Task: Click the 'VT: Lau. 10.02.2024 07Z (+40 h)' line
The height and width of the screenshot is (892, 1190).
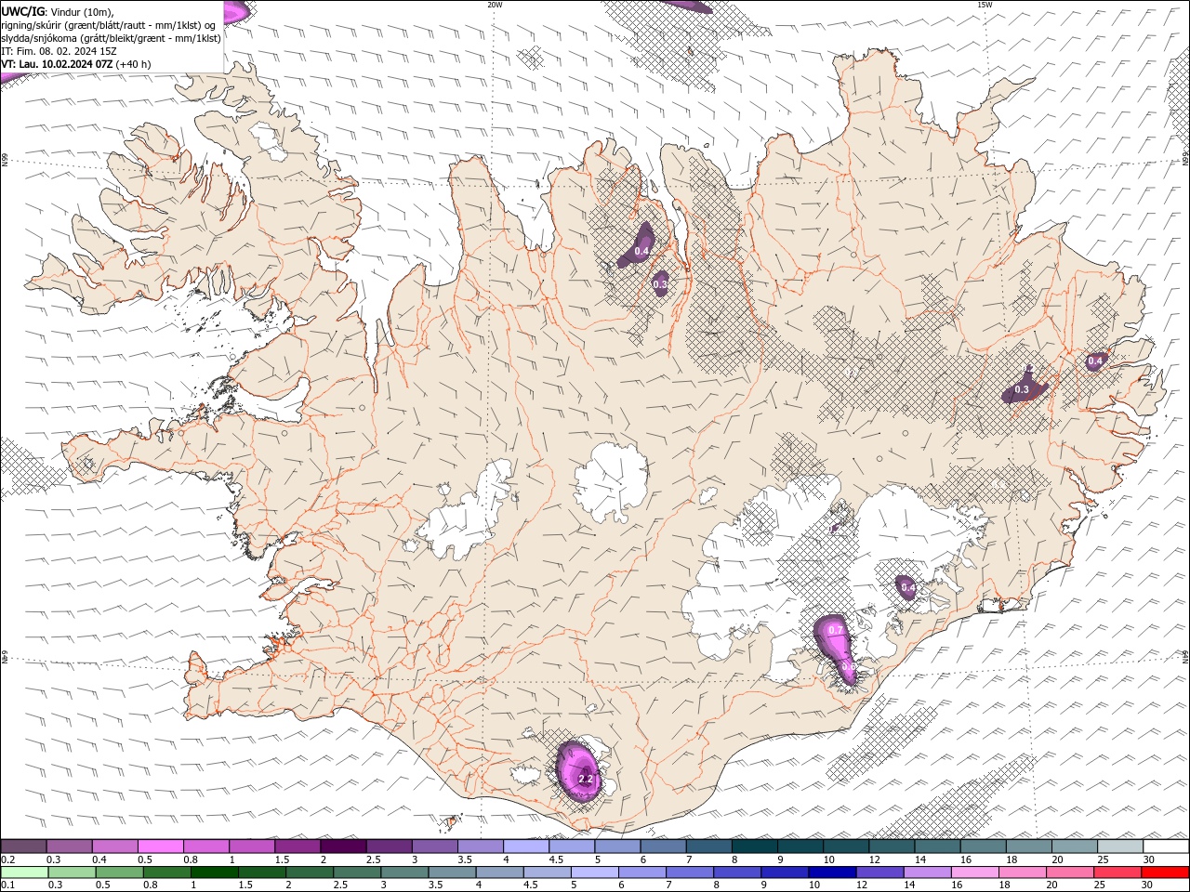Action: (75, 64)
